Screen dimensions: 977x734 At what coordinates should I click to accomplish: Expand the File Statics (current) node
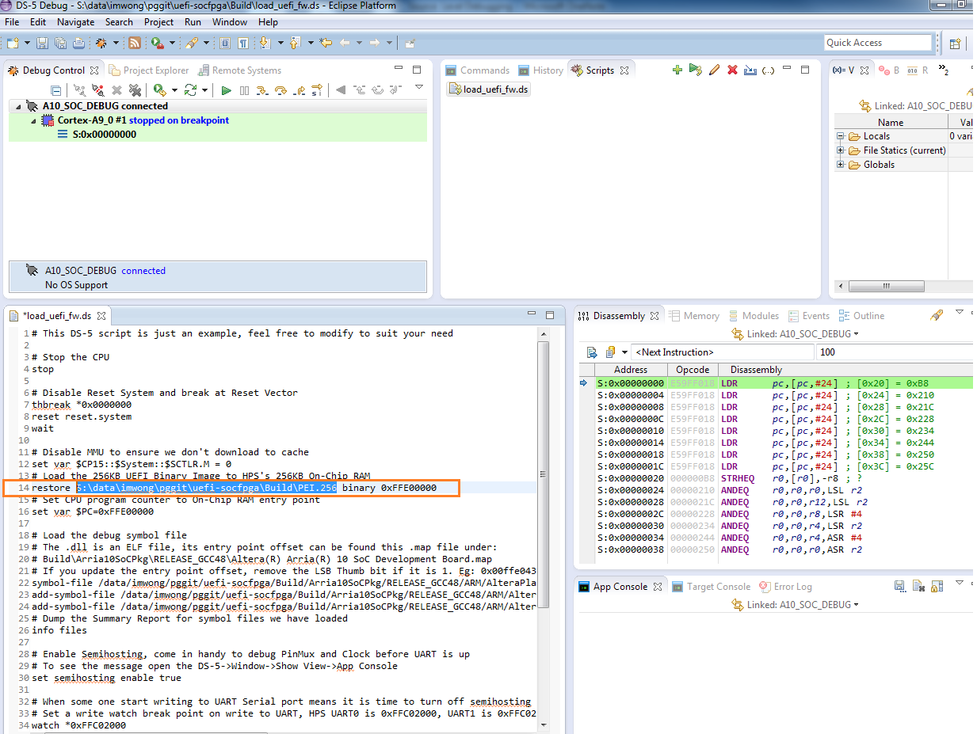(x=841, y=150)
